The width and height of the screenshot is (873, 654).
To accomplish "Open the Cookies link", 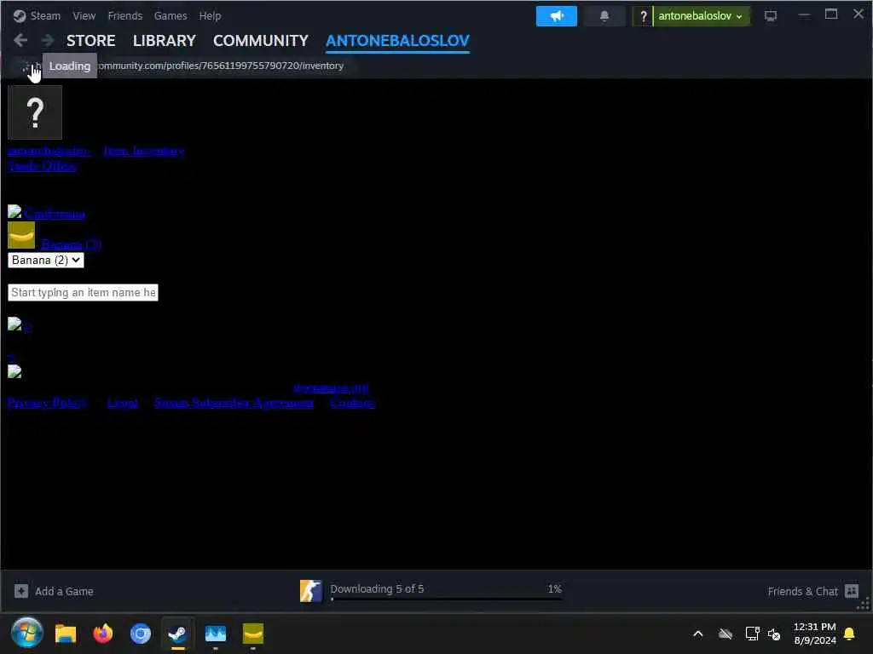I will [352, 402].
